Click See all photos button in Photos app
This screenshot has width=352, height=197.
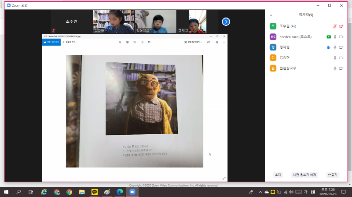coord(51,42)
